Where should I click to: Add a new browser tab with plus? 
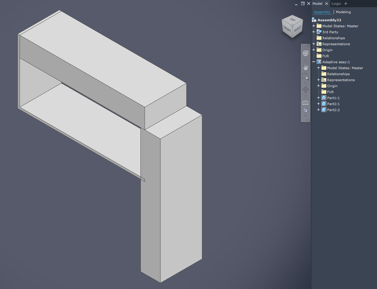[x=346, y=4]
